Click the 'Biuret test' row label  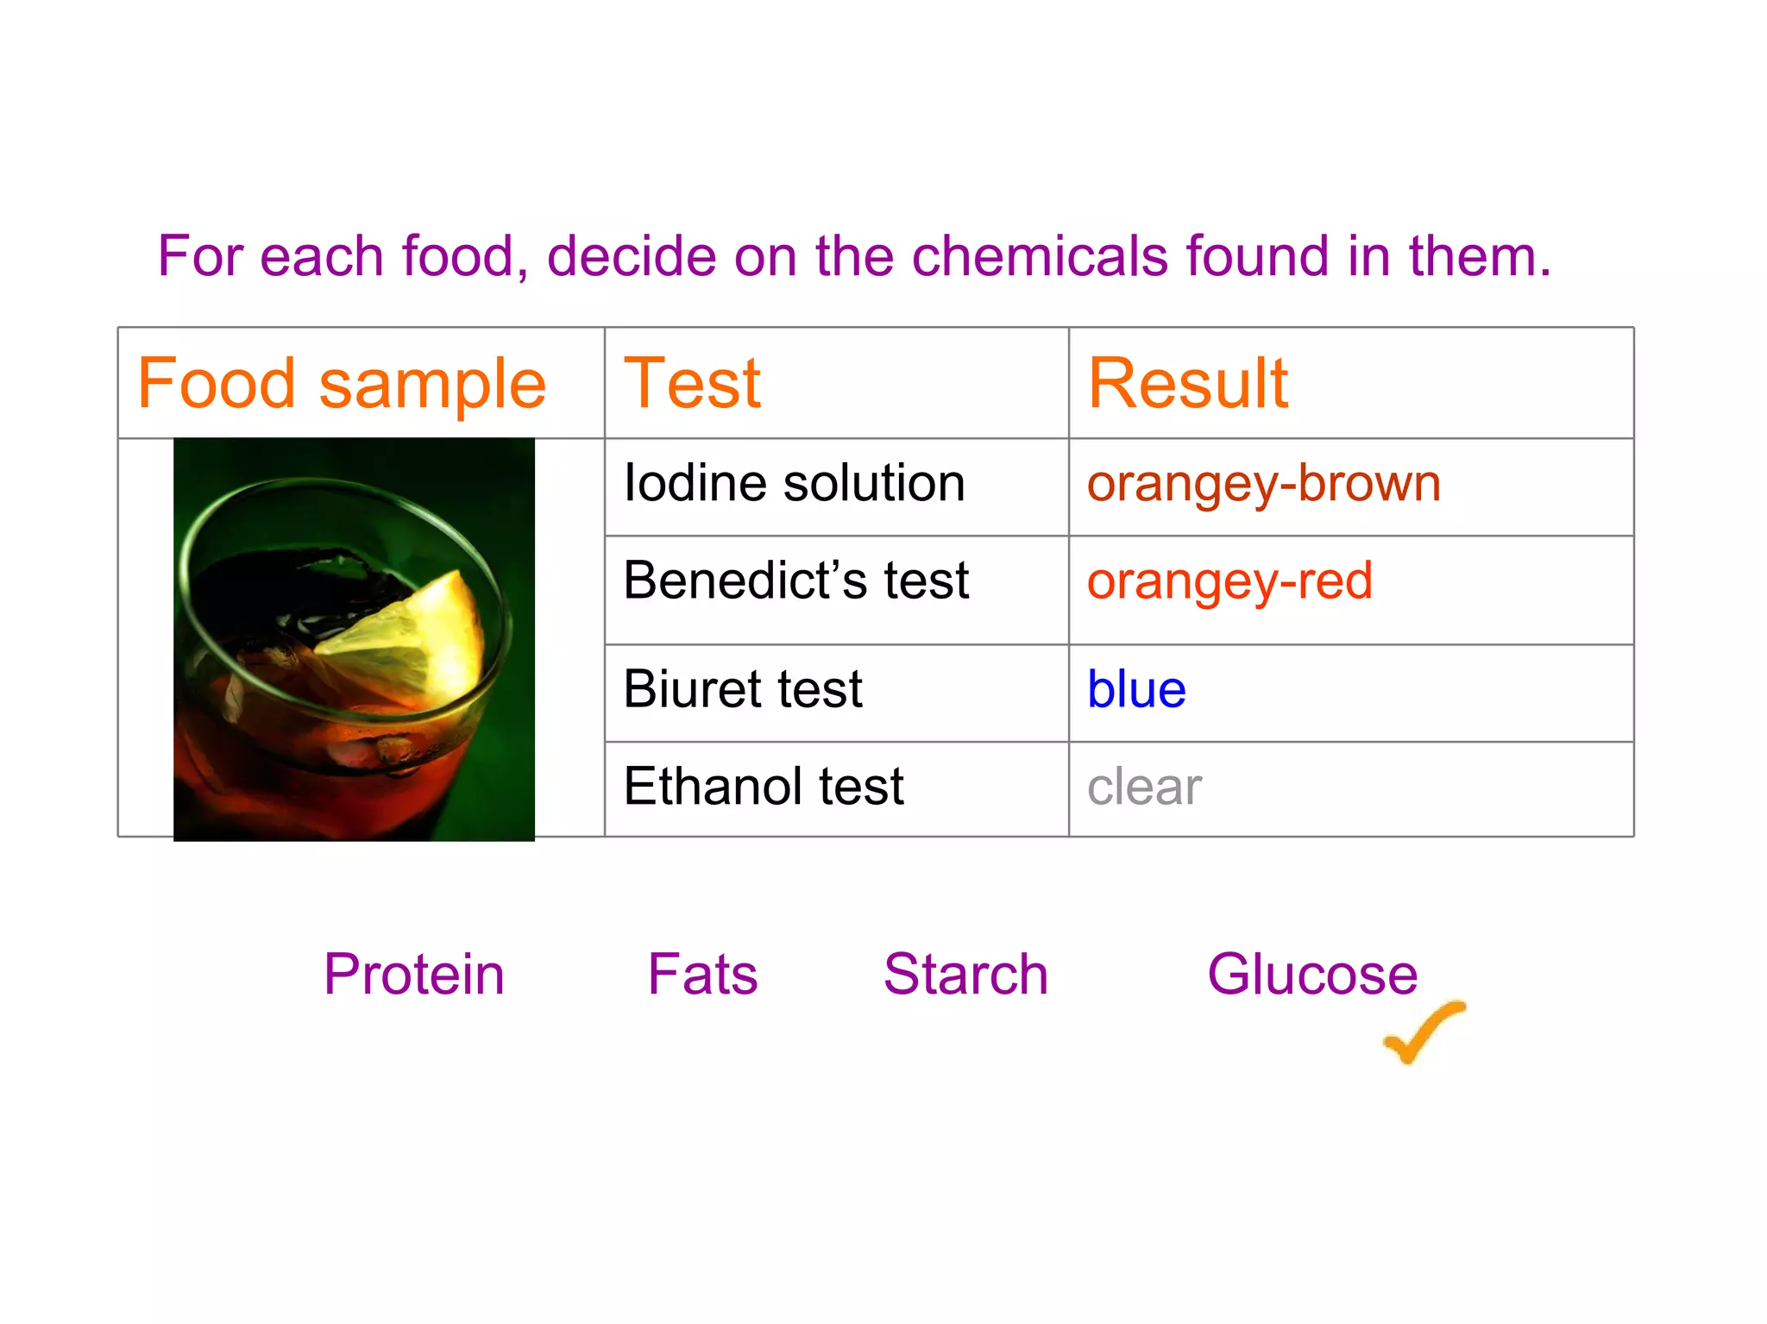click(742, 689)
